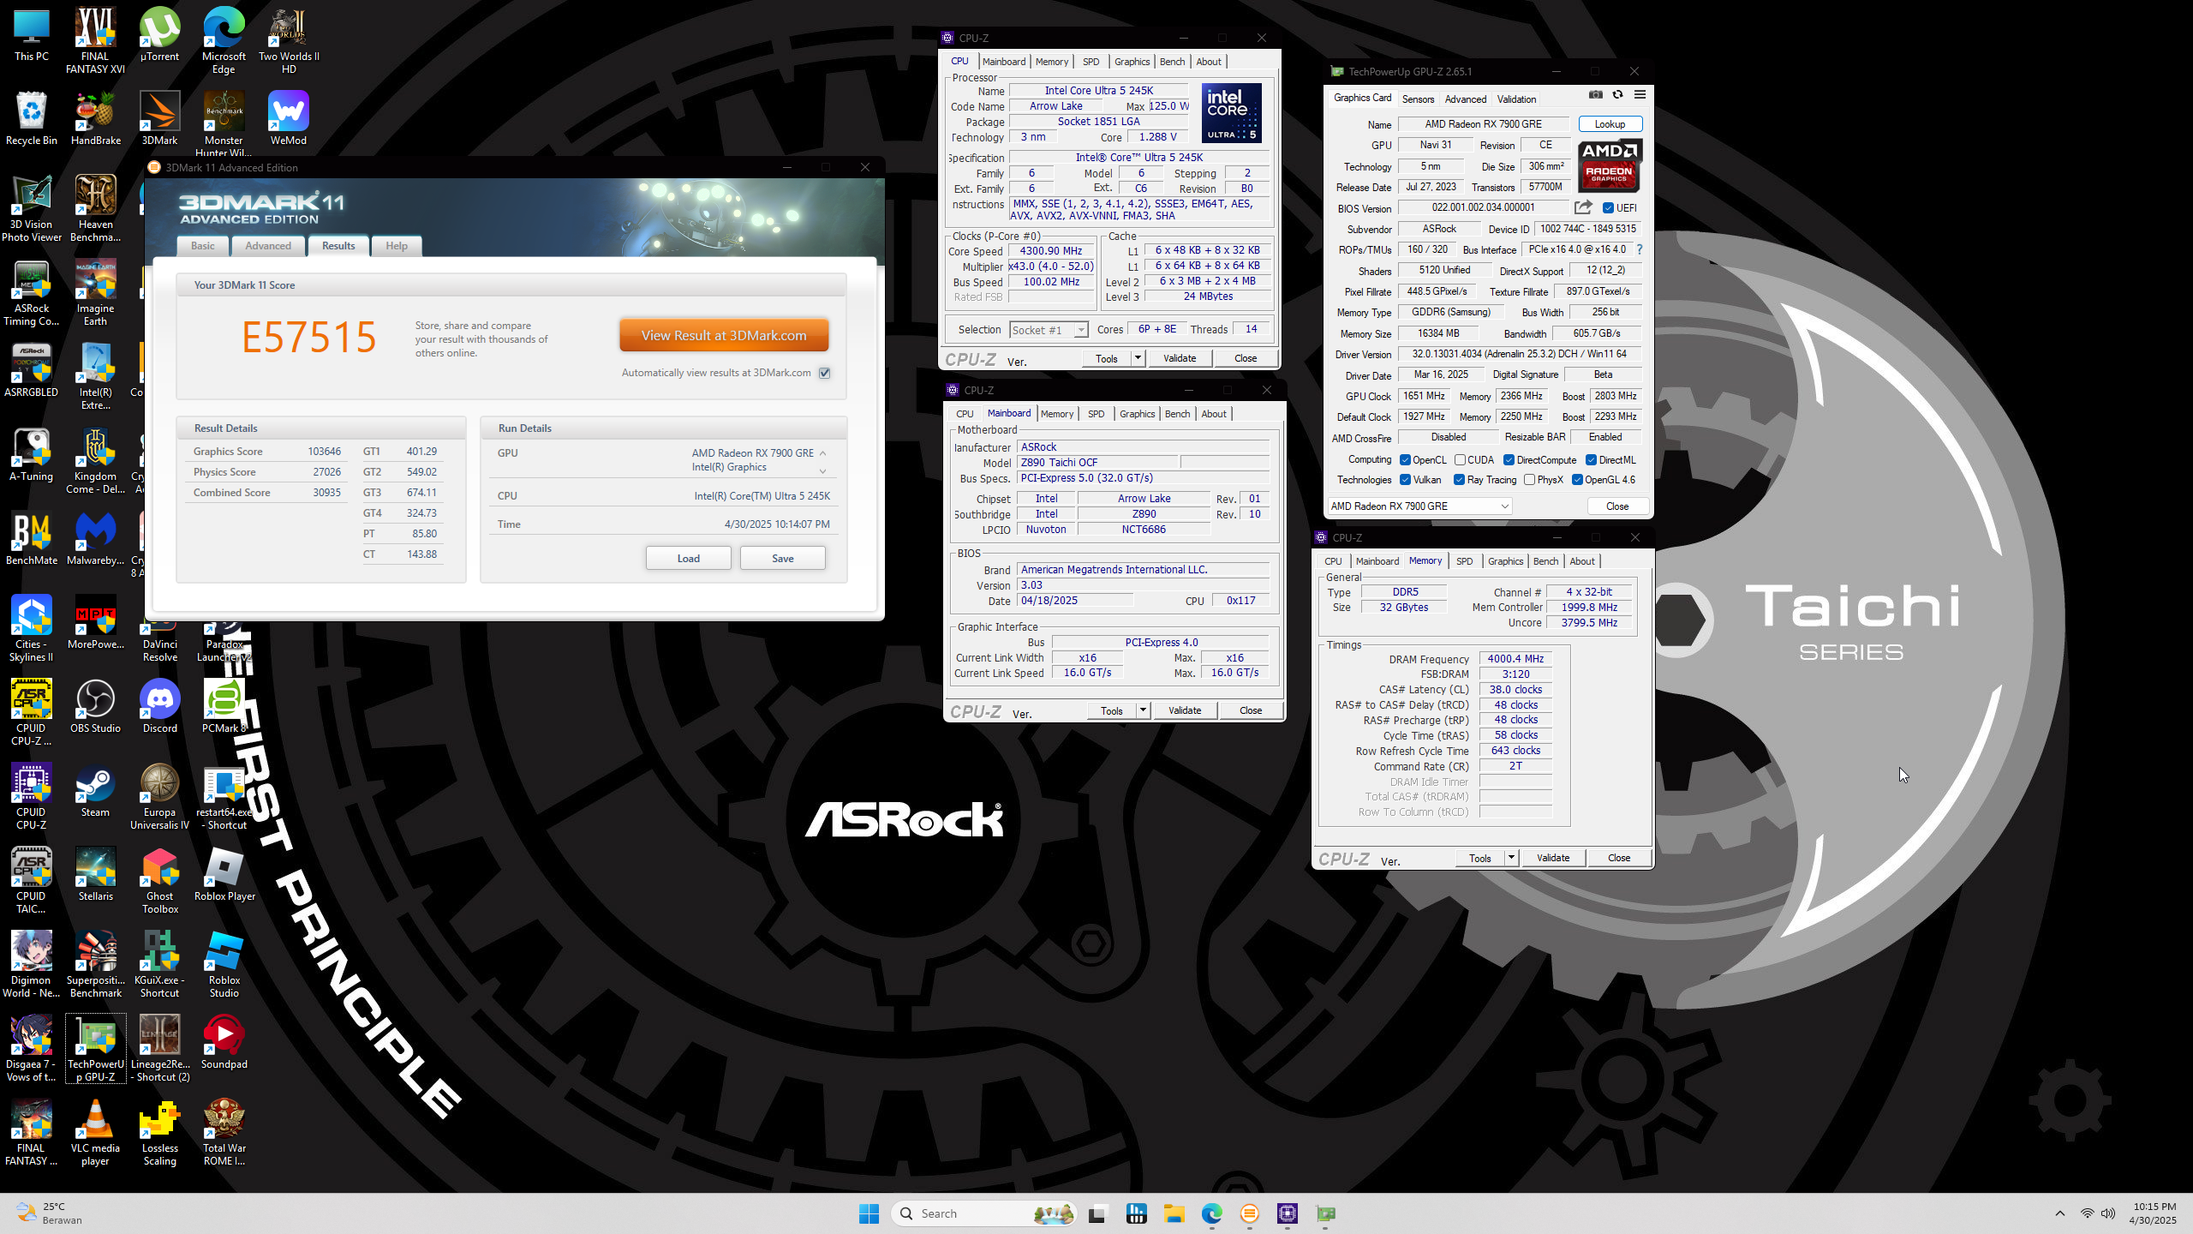Open Stellaris desktop icon
Viewport: 2193px width, 1234px height.
click(95, 875)
